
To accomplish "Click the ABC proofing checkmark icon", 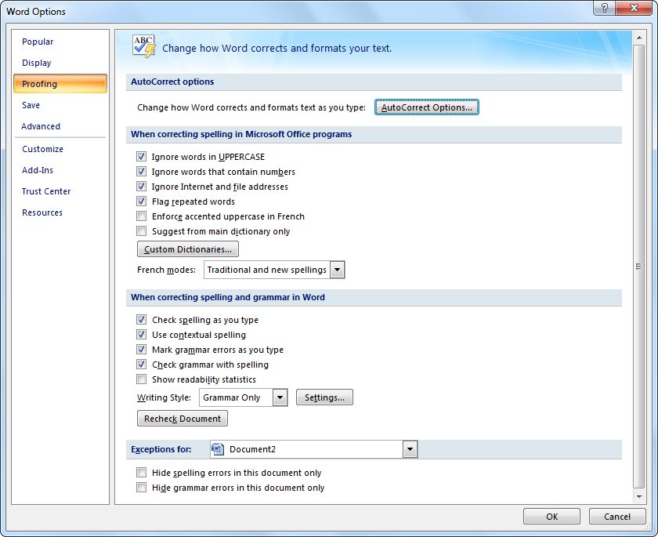I will [144, 46].
